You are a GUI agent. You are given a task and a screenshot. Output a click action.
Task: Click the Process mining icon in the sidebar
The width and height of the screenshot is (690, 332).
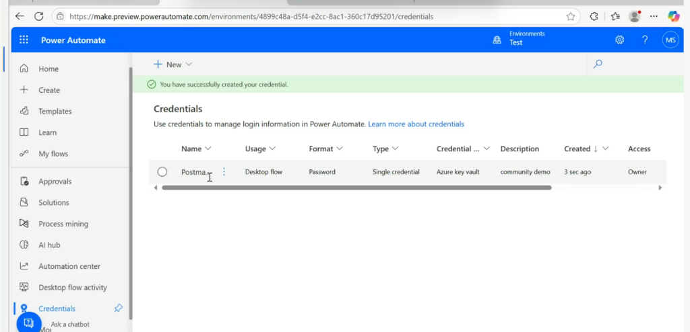[24, 224]
